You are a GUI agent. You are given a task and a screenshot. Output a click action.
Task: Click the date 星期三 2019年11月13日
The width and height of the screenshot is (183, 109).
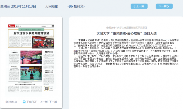pos(18,6)
